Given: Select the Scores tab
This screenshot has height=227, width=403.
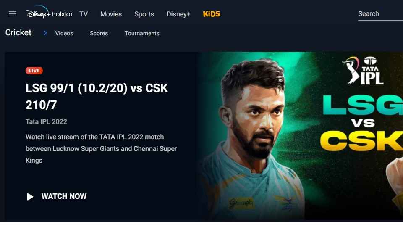Looking at the screenshot, I should point(99,33).
